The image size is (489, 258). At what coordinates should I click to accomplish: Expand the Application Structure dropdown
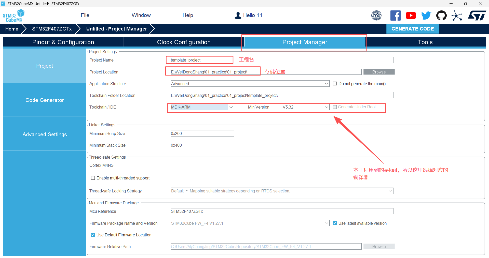click(250, 84)
